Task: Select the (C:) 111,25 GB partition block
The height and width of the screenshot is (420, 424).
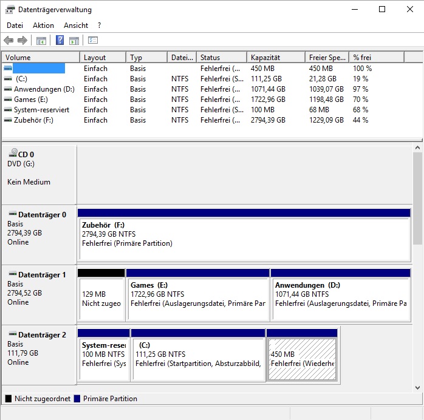Action: 198,355
